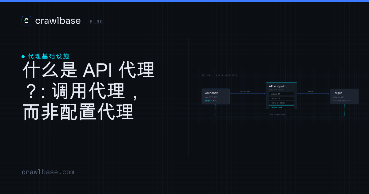Click the DOES THE WORK subtitle

pos(276,90)
